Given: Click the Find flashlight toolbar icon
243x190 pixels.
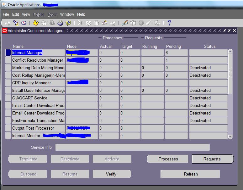Looking at the screenshot, I should tap(16, 23).
